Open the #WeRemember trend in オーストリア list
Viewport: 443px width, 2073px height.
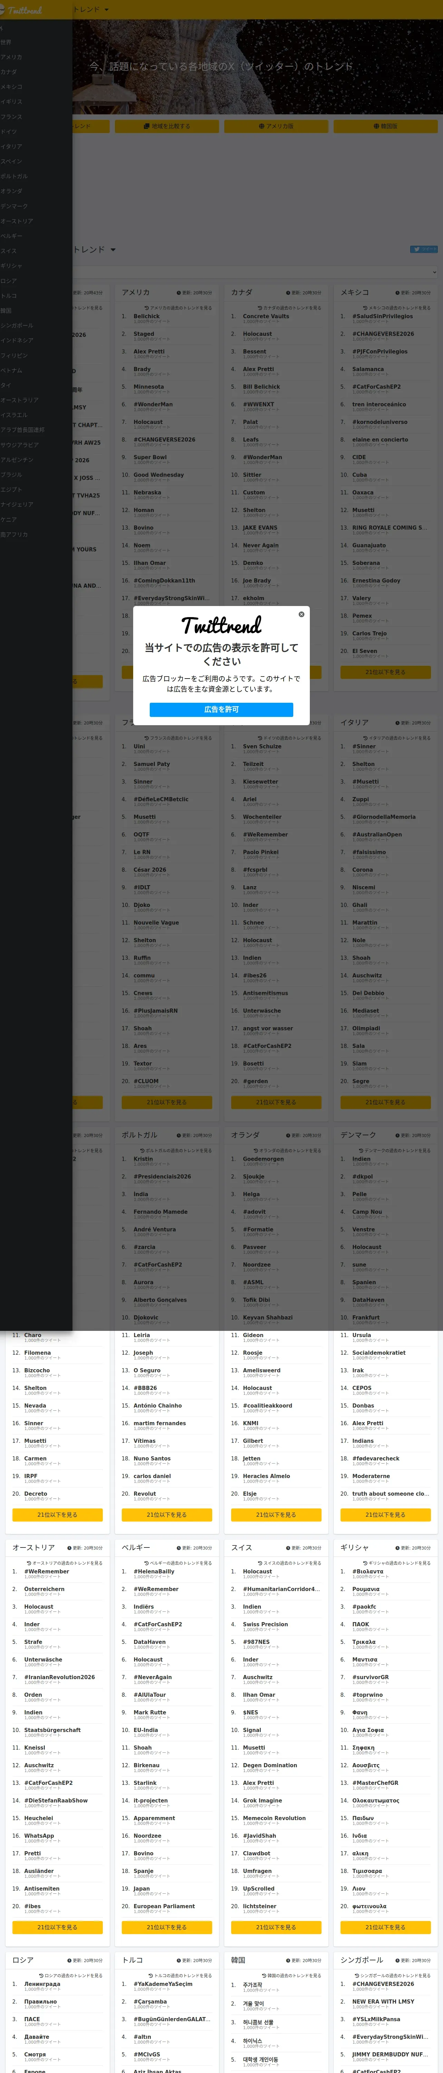pyautogui.click(x=47, y=1572)
